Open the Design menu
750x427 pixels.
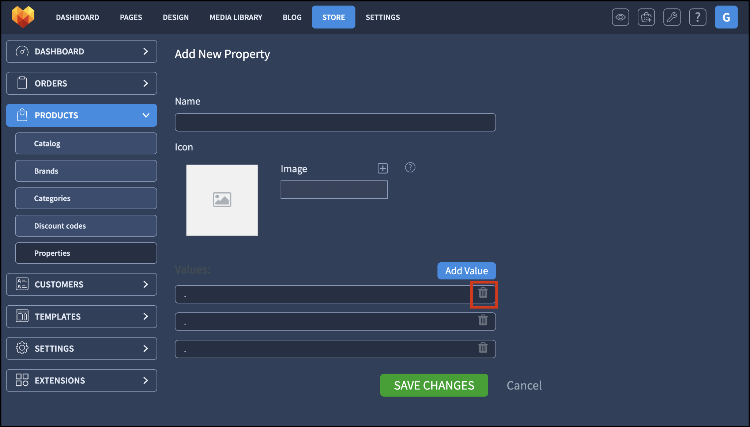(176, 17)
